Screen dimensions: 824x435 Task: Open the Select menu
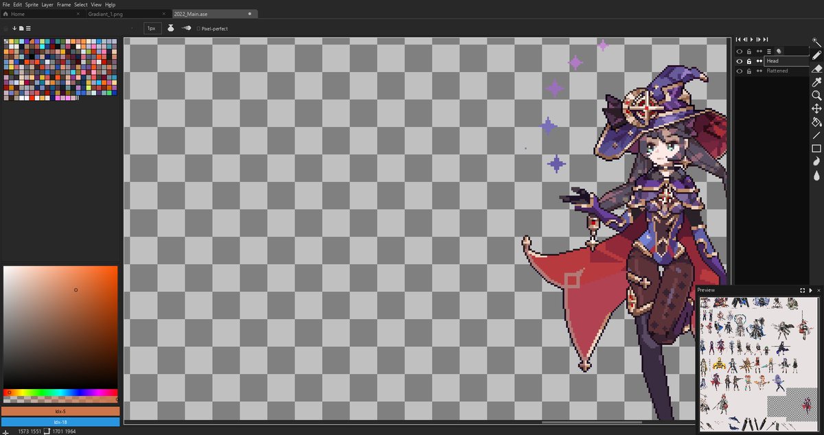[81, 4]
